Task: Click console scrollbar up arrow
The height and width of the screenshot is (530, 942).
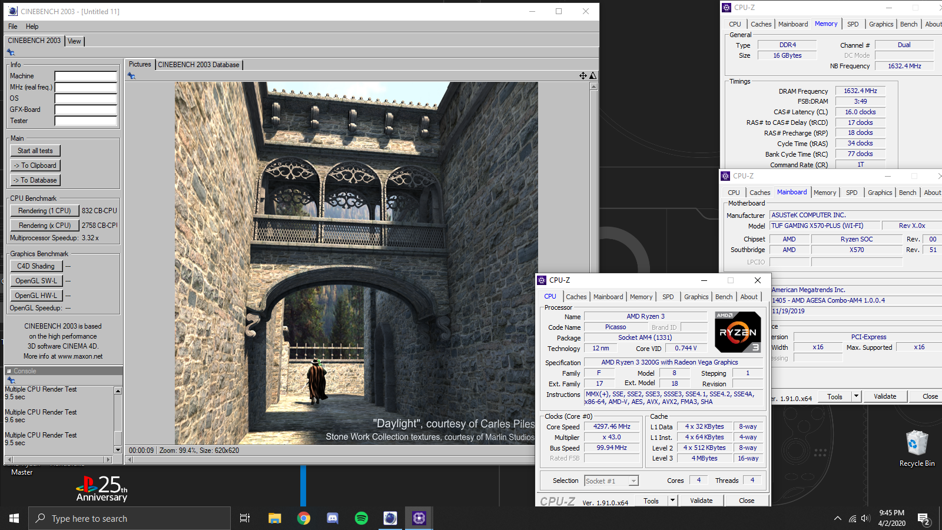Action: [118, 391]
